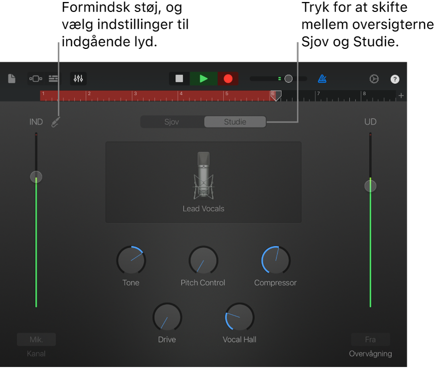Switch to the Sjov view tab
This screenshot has width=446, height=368.
(x=172, y=122)
